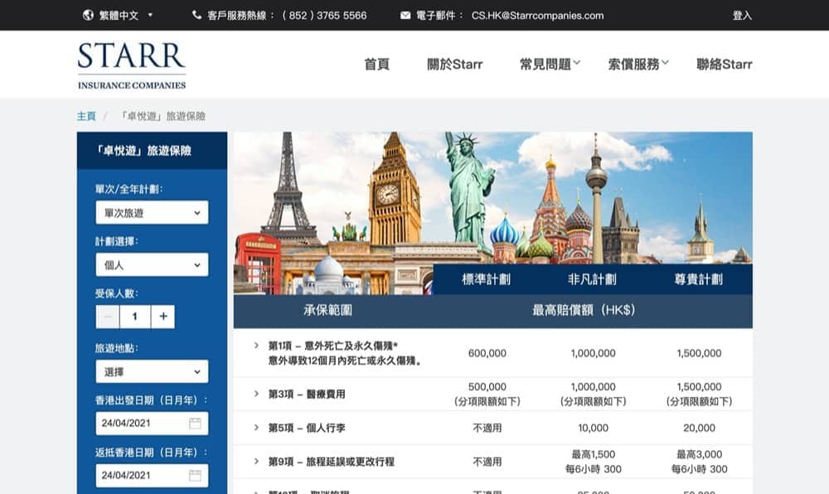Open calendar for Hong Kong departure date
829x494 pixels.
pos(195,424)
